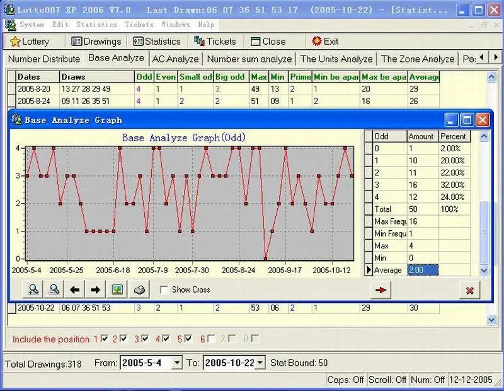This screenshot has height=391, width=504.
Task: Select the Average value cell
Action: pos(423,270)
